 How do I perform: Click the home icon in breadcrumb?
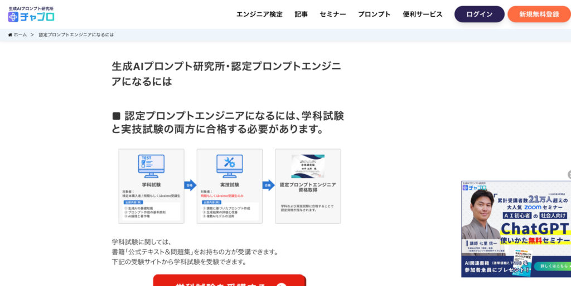click(x=10, y=35)
